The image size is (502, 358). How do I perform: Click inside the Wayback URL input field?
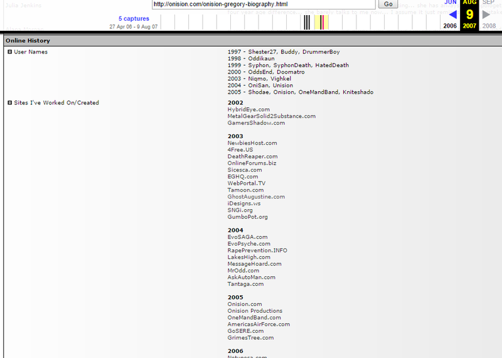pyautogui.click(x=264, y=4)
